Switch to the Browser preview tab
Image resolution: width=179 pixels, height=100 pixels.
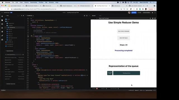94,16
